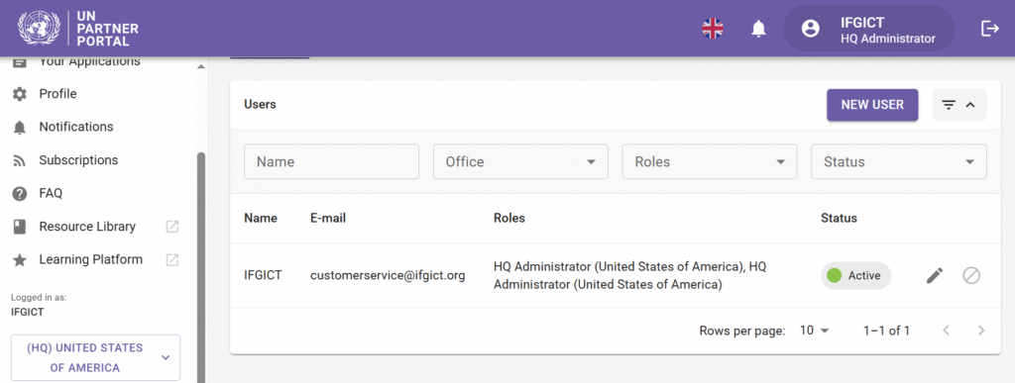Change rows per page dropdown

point(815,331)
